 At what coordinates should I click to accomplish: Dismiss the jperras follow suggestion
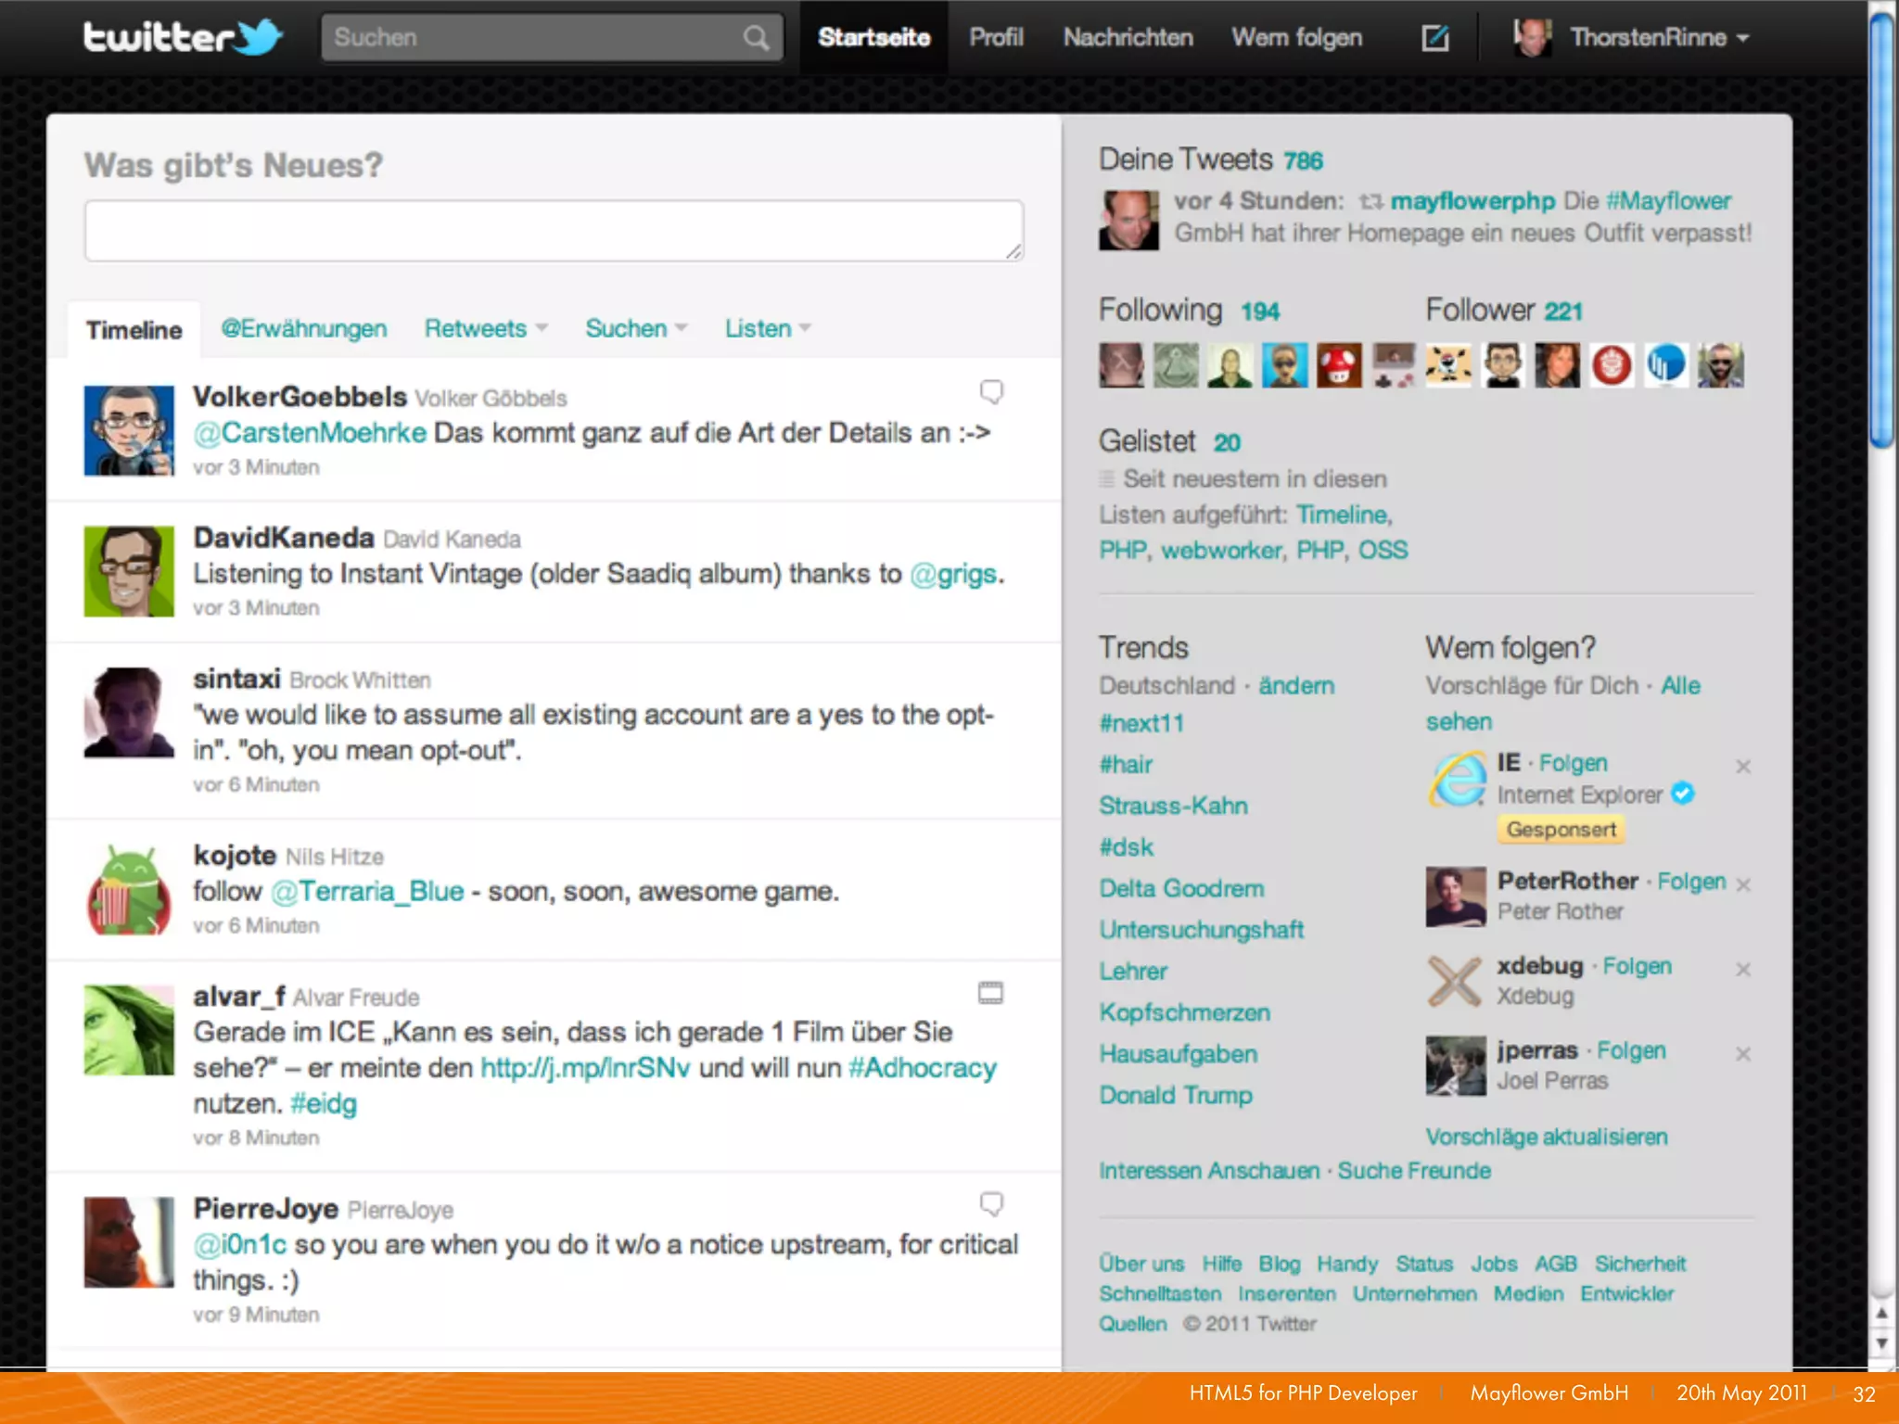point(1743,1054)
